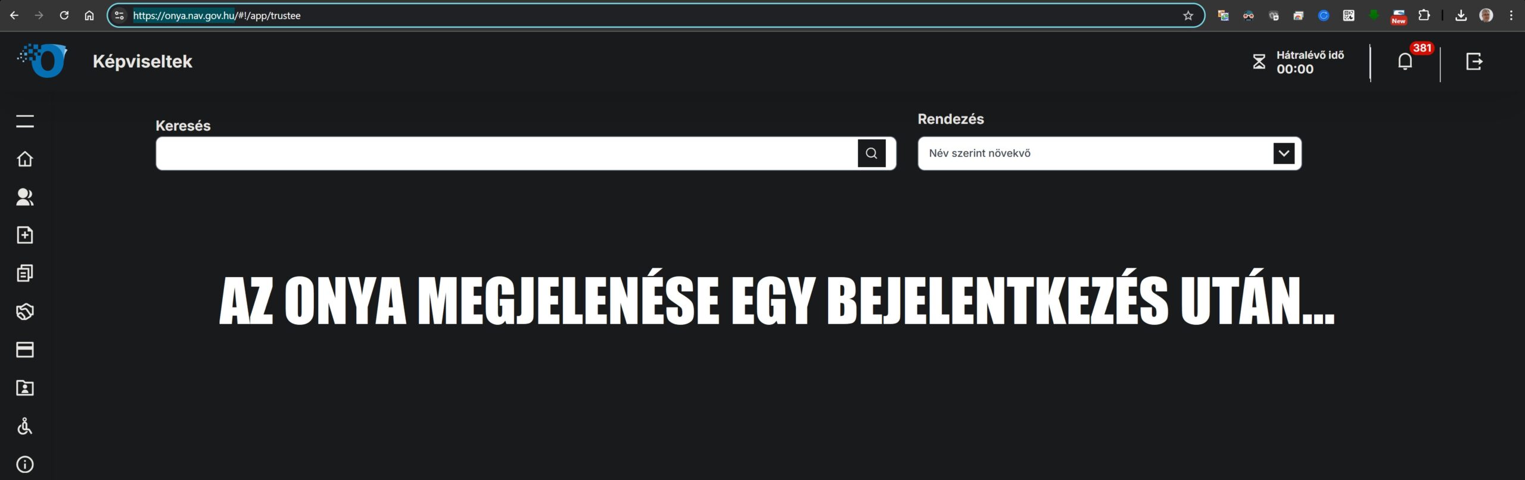Click the accessibility wheelchair icon
Viewport: 1525px width, 480px height.
click(x=24, y=426)
